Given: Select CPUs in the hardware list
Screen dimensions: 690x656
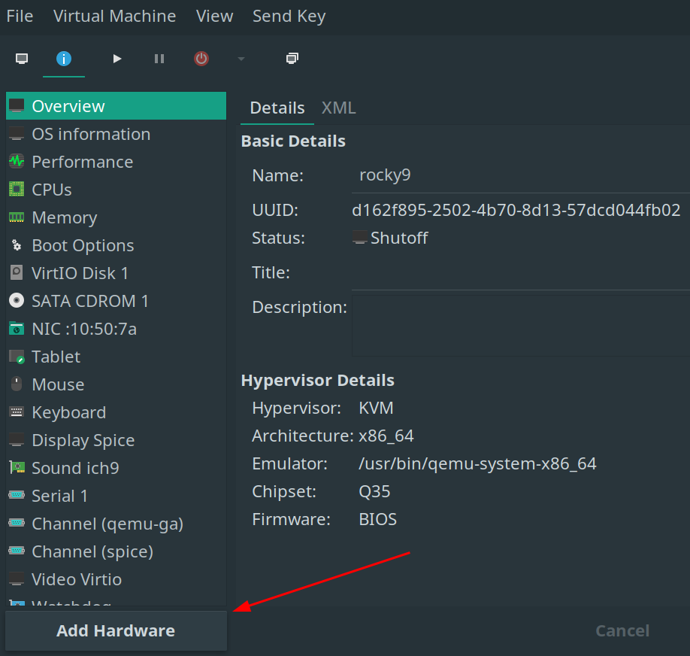Looking at the screenshot, I should point(52,190).
